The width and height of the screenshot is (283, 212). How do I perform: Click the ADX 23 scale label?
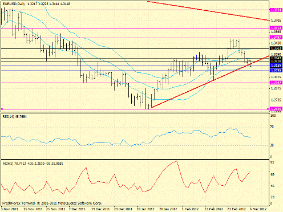point(272,197)
